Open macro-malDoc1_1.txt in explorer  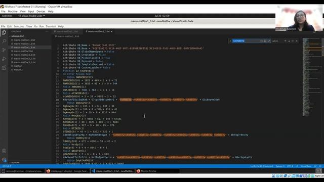point(30,40)
